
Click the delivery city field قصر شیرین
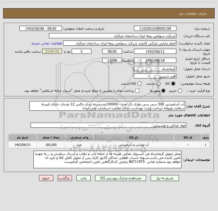coord(155,76)
